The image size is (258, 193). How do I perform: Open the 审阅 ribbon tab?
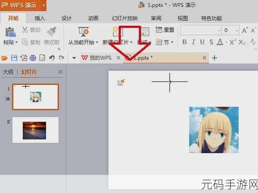click(x=156, y=18)
